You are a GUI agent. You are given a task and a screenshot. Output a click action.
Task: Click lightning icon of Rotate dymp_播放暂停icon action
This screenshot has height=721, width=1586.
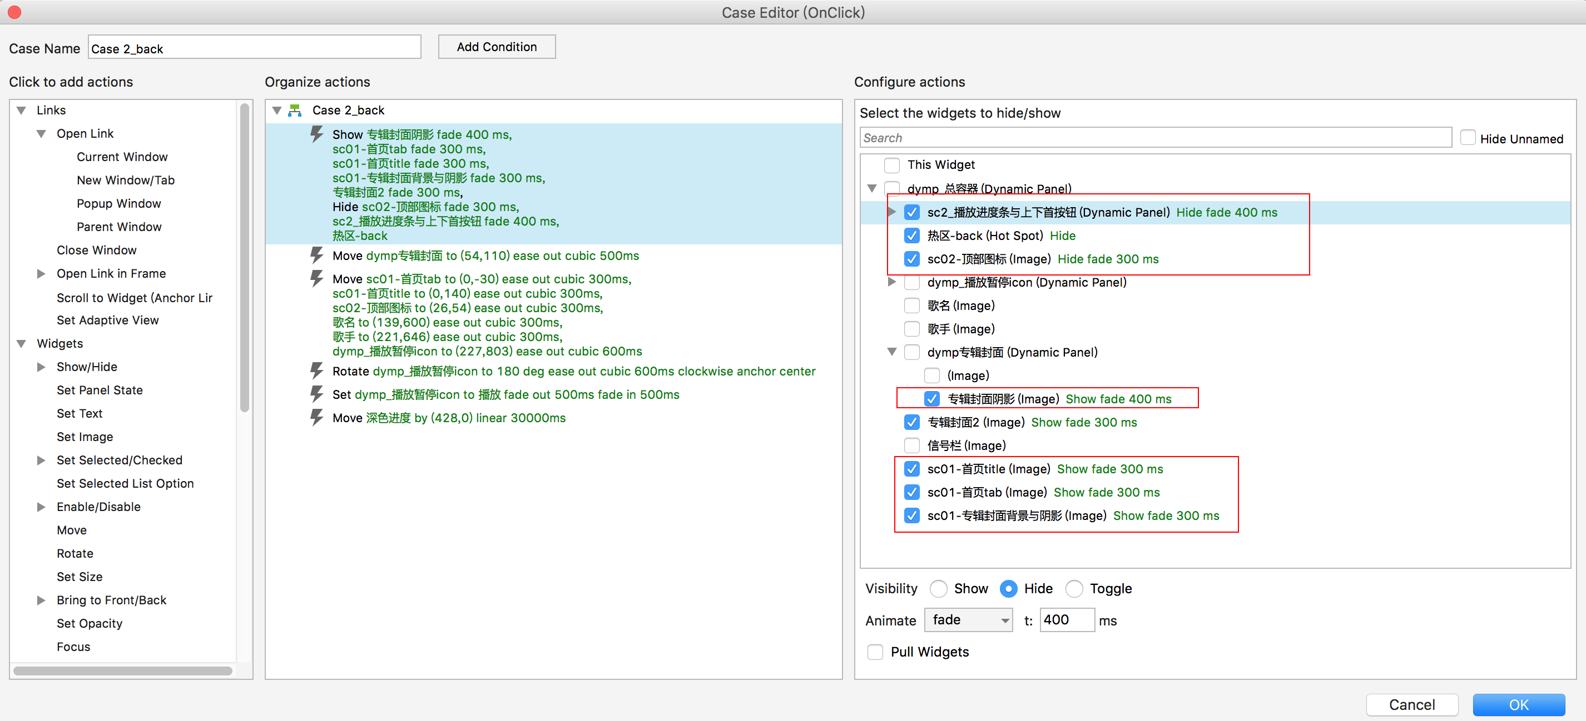(316, 370)
